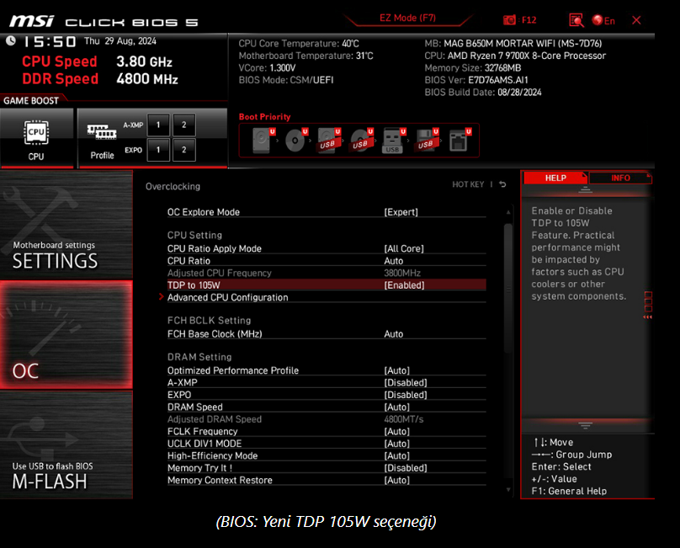Open the DRAM Speed [Auto] options
This screenshot has width=680, height=548.
coord(327,407)
